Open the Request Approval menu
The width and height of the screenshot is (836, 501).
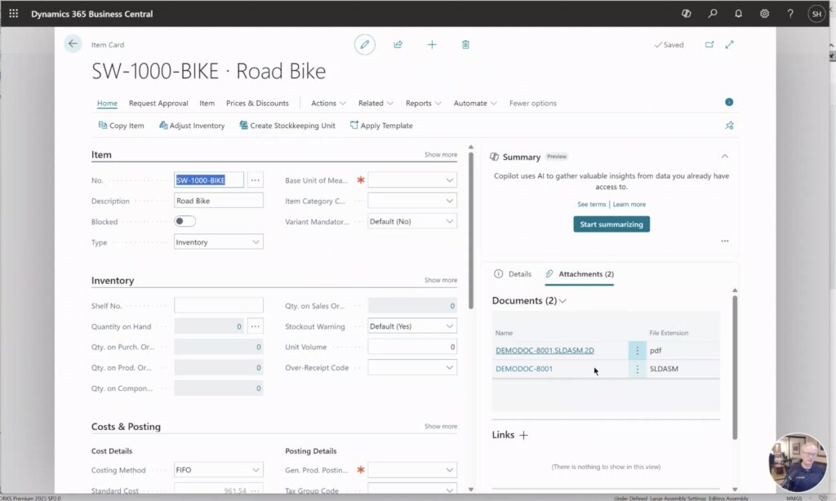coord(158,104)
